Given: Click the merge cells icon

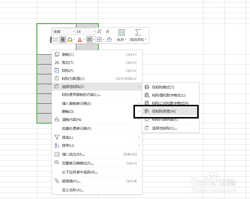Looking at the screenshot, I should 121,33.
